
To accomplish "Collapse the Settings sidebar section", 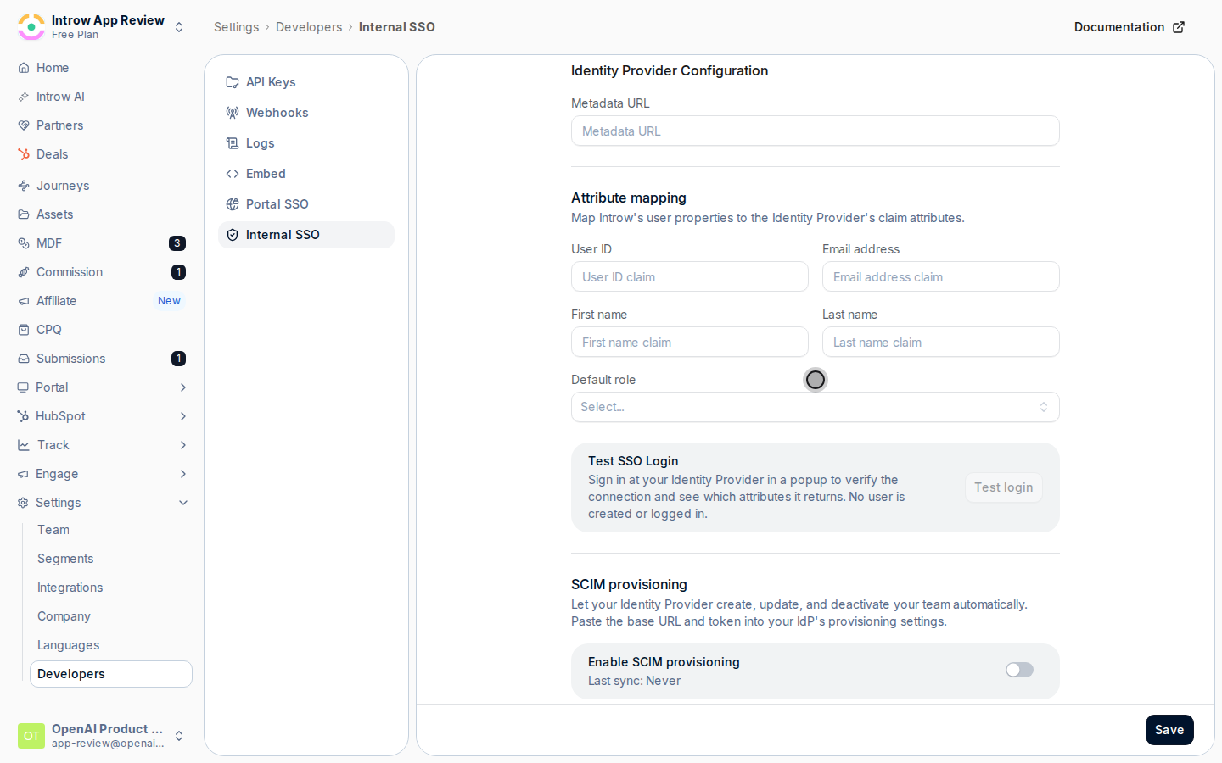I will click(x=183, y=503).
